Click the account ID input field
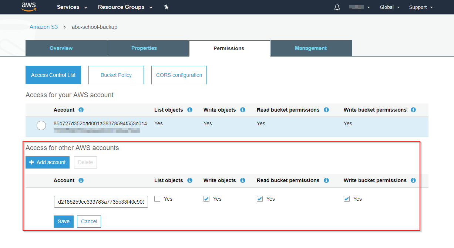Image resolution: width=454 pixels, height=248 pixels. (101, 202)
